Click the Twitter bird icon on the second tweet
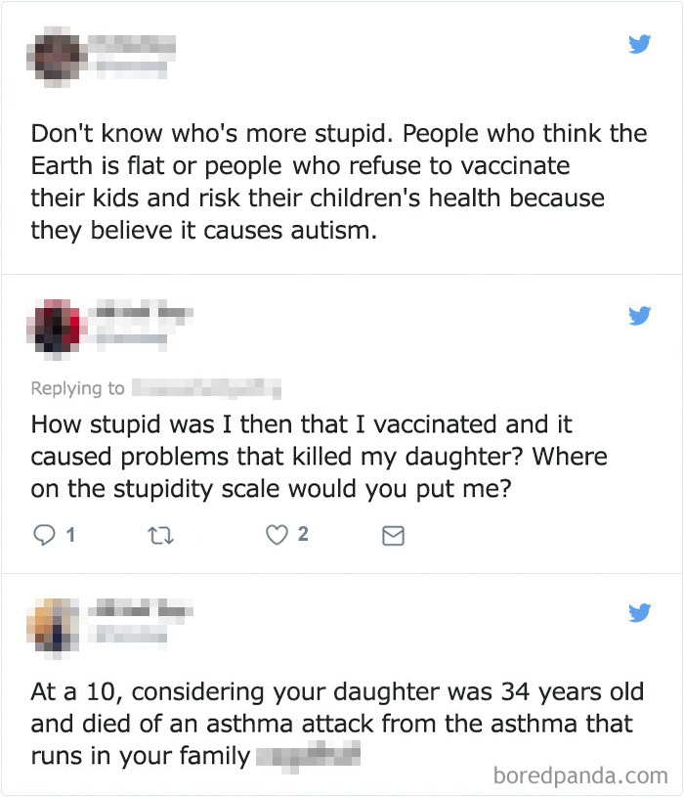The height and width of the screenshot is (797, 684). coord(640,316)
